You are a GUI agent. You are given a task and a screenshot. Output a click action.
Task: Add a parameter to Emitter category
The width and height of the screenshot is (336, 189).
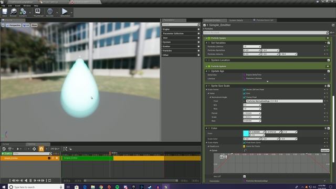(198, 46)
